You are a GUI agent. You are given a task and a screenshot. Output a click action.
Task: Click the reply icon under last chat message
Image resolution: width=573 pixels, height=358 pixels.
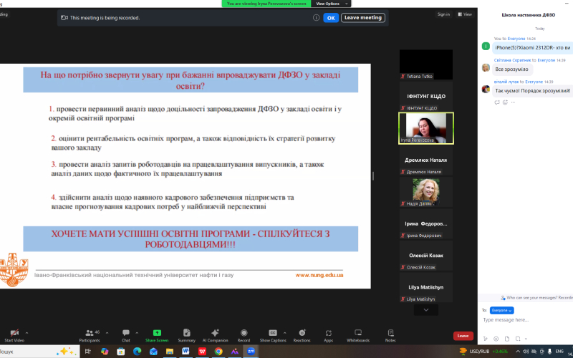[497, 102]
